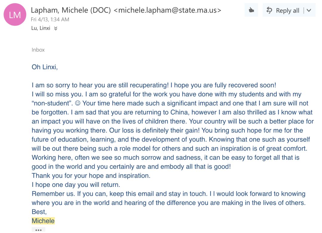Screen dimensions: 322x233
Task: Click the line Thank you for your hope
Action: coord(91,176)
